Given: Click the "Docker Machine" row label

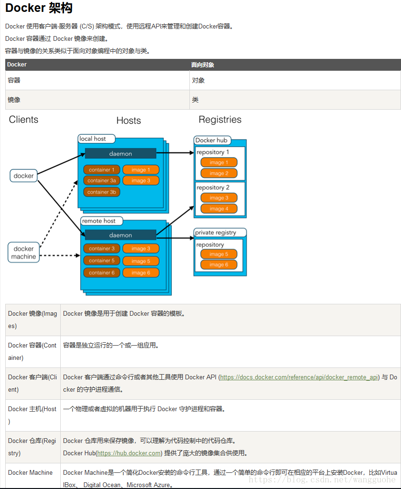Looking at the screenshot, I should pos(30,473).
